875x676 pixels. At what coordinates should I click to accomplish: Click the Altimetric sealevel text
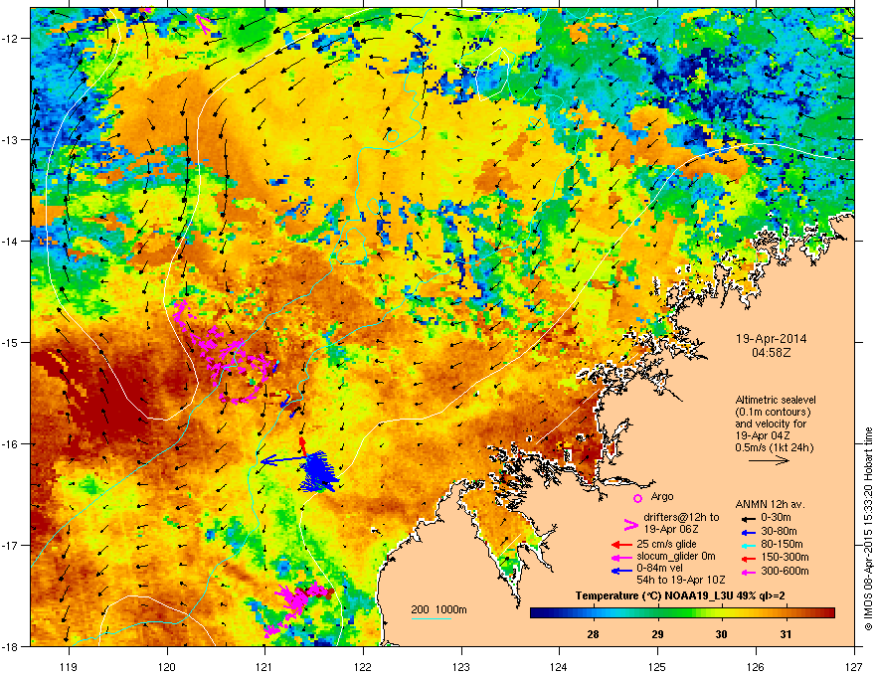coord(776,400)
